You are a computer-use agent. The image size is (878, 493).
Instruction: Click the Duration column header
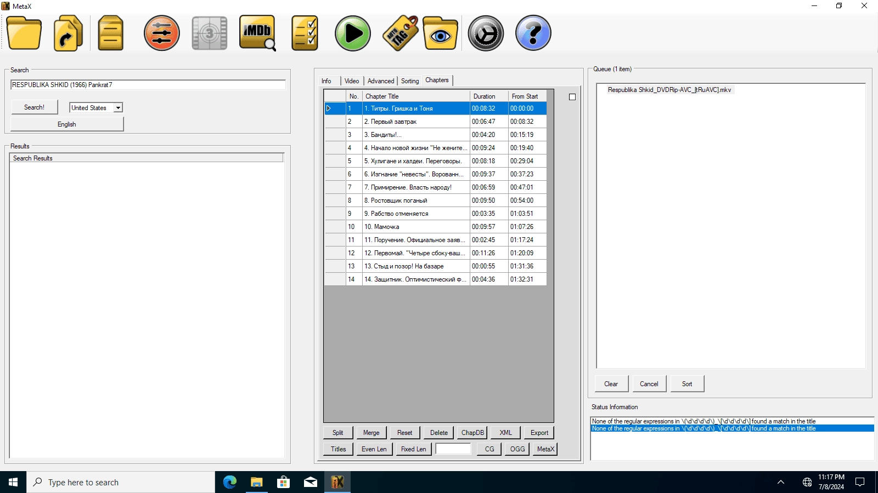pos(489,96)
